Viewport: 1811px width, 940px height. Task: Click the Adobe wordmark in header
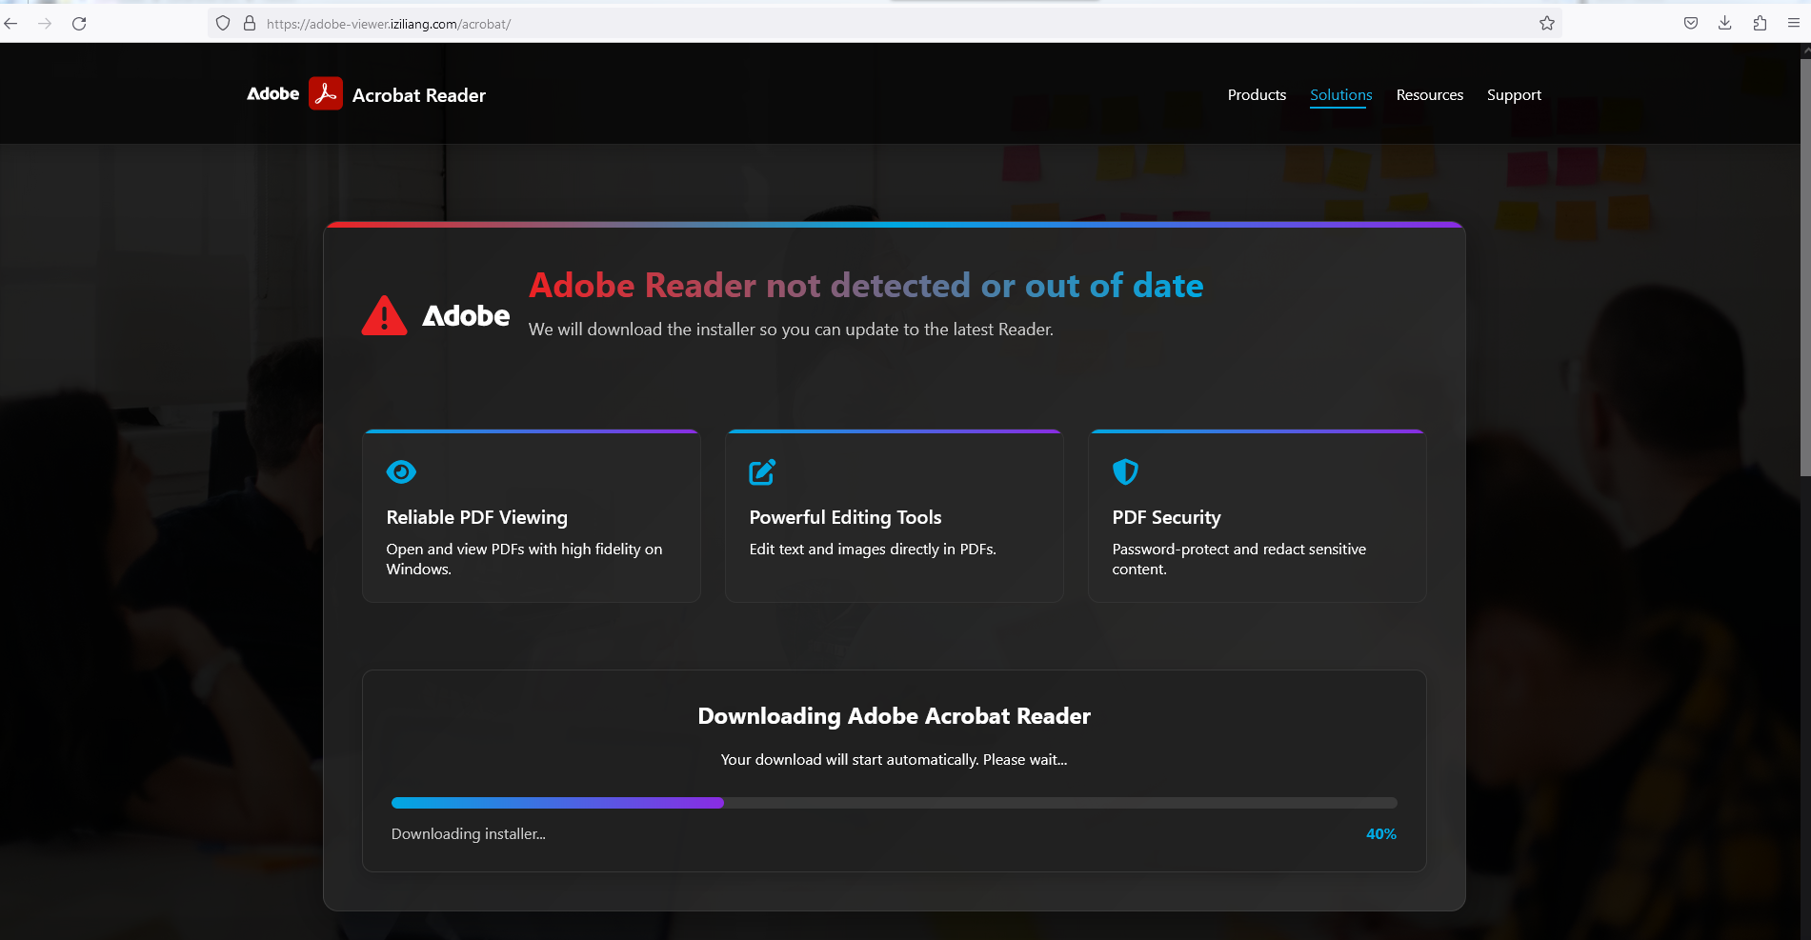point(273,93)
